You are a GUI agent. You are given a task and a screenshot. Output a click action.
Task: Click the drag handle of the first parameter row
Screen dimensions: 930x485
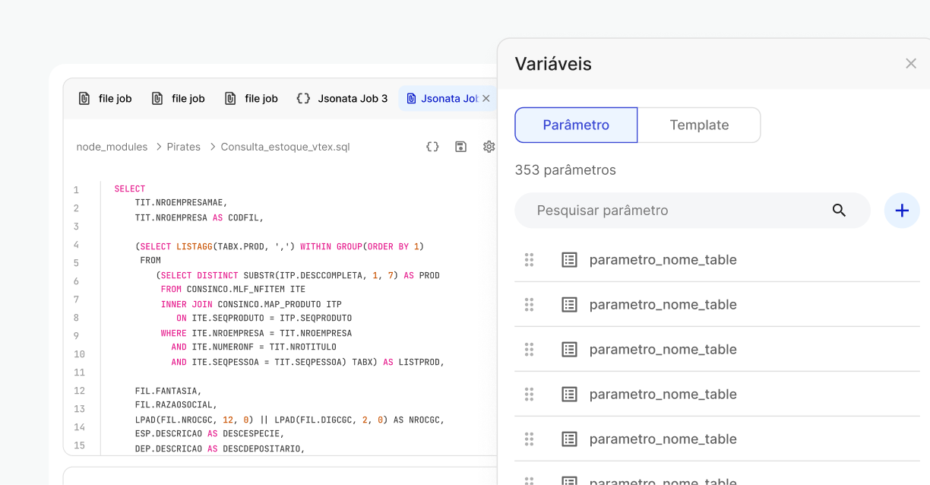(x=529, y=260)
